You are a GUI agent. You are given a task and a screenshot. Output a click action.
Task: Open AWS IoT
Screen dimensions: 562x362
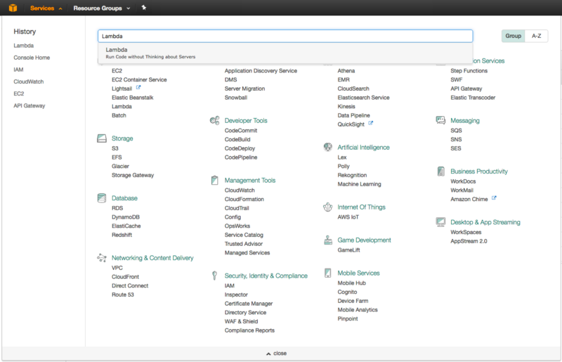(348, 217)
